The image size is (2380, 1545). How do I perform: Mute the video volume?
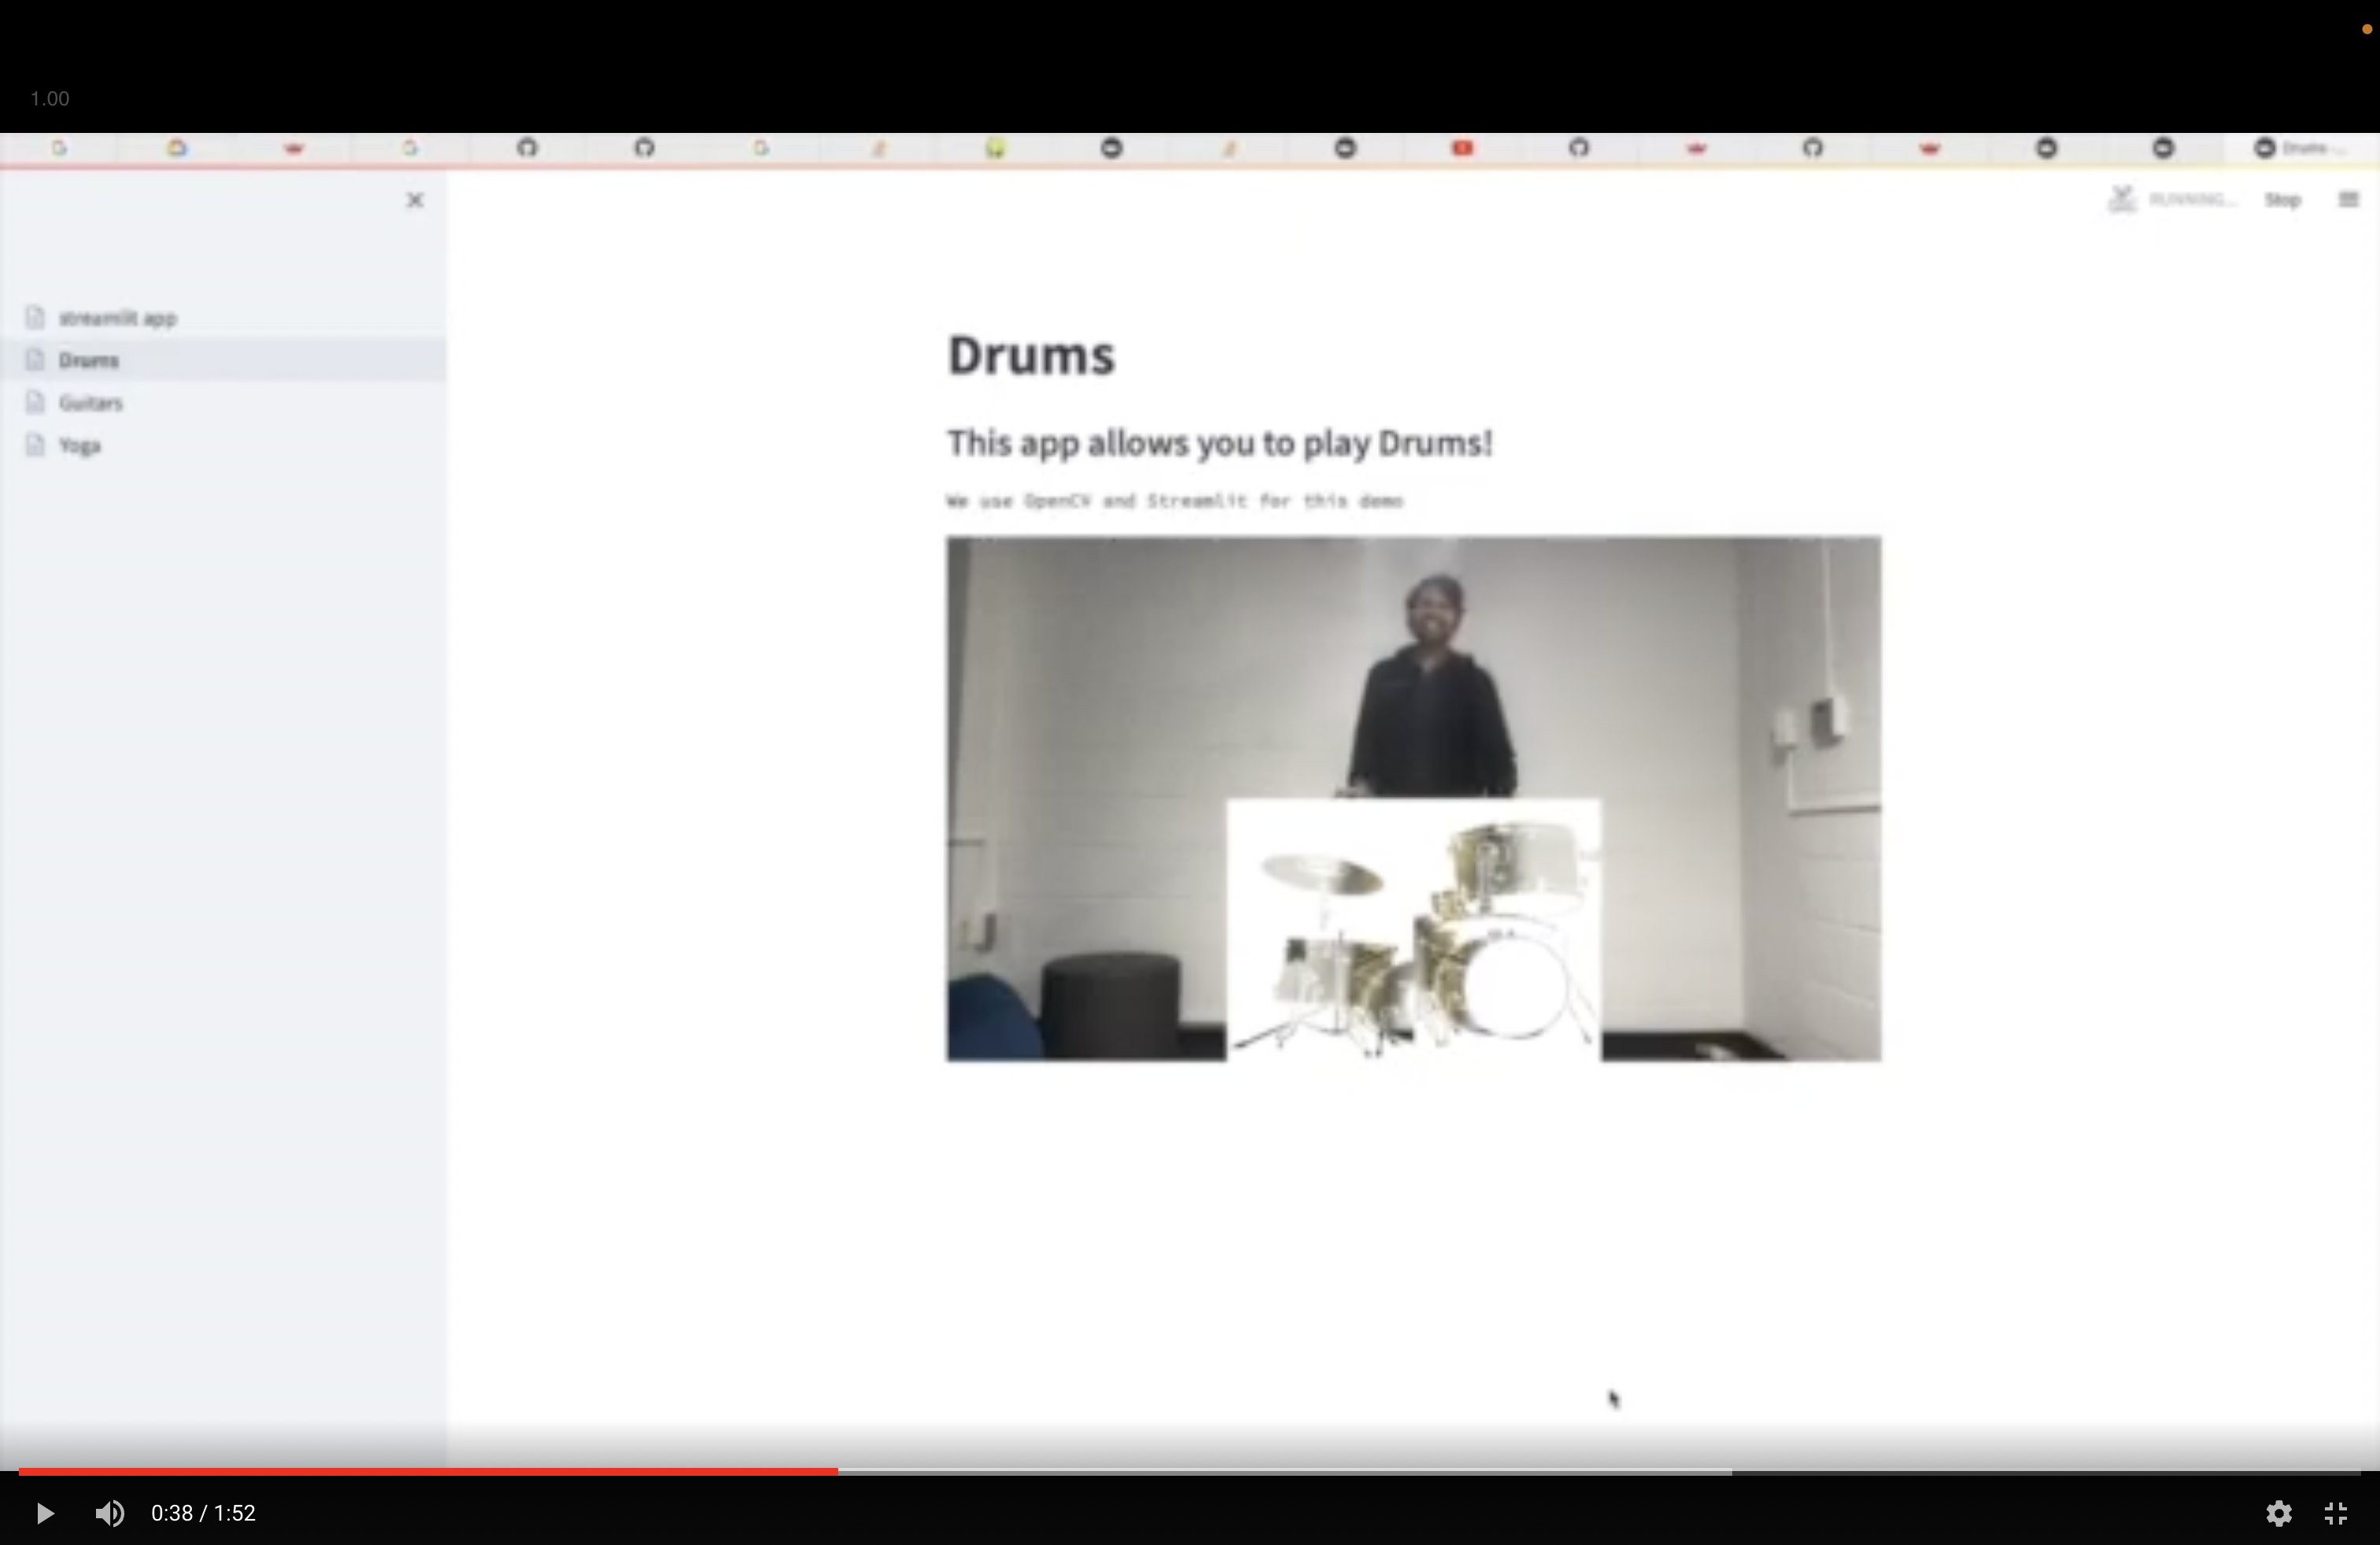[110, 1513]
